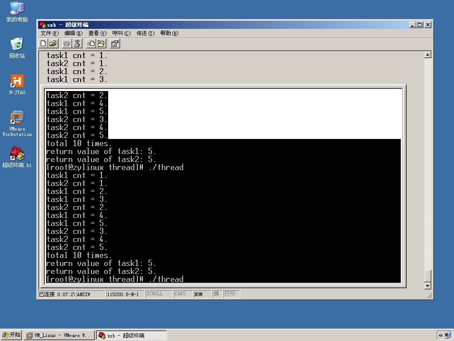Open the 文件(F) menu
454x341 pixels.
pos(50,33)
